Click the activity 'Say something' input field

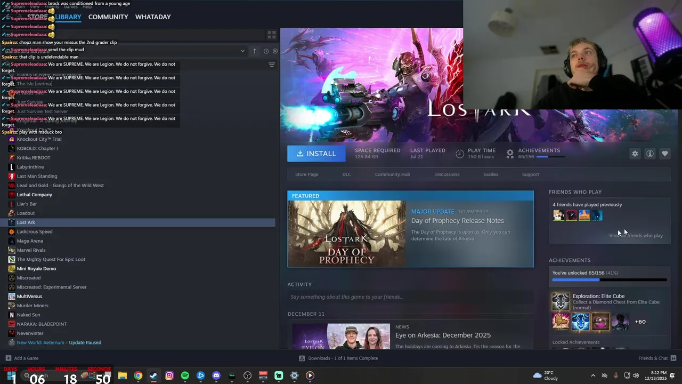410,297
